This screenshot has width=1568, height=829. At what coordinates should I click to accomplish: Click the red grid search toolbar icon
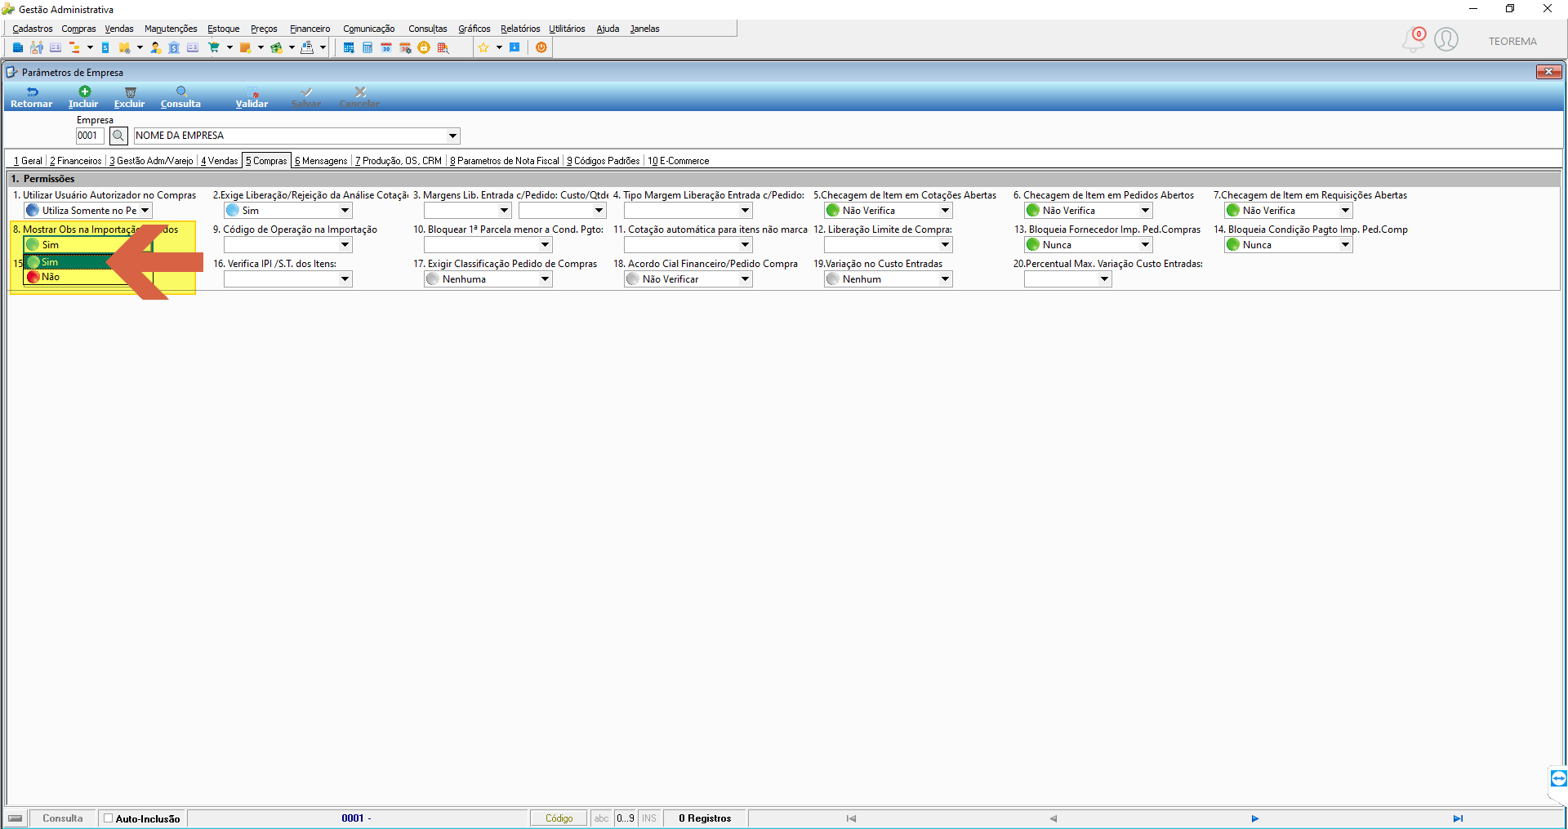(x=443, y=47)
